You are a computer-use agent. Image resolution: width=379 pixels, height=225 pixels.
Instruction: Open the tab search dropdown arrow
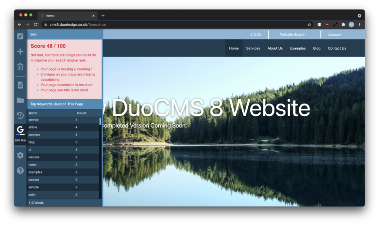(x=359, y=16)
